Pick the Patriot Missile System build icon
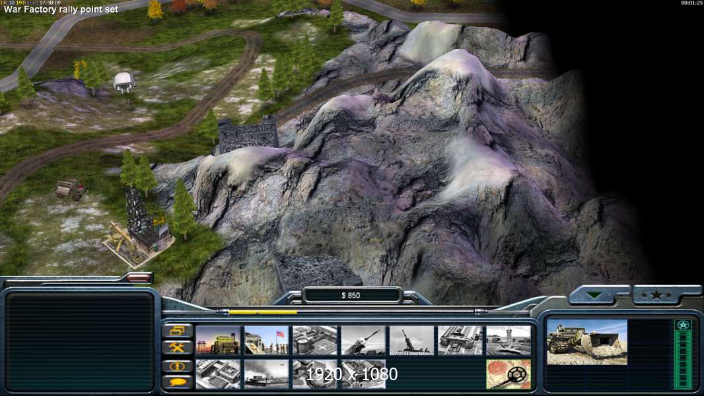The image size is (704, 396). pyautogui.click(x=364, y=341)
